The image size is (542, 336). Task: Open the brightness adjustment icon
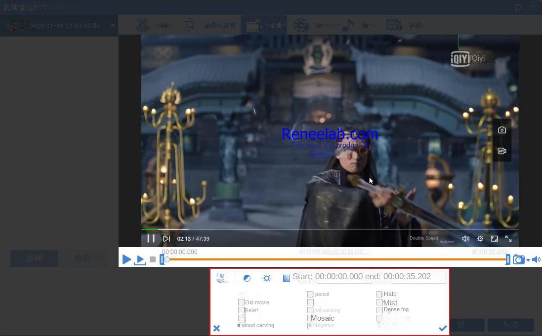(267, 278)
